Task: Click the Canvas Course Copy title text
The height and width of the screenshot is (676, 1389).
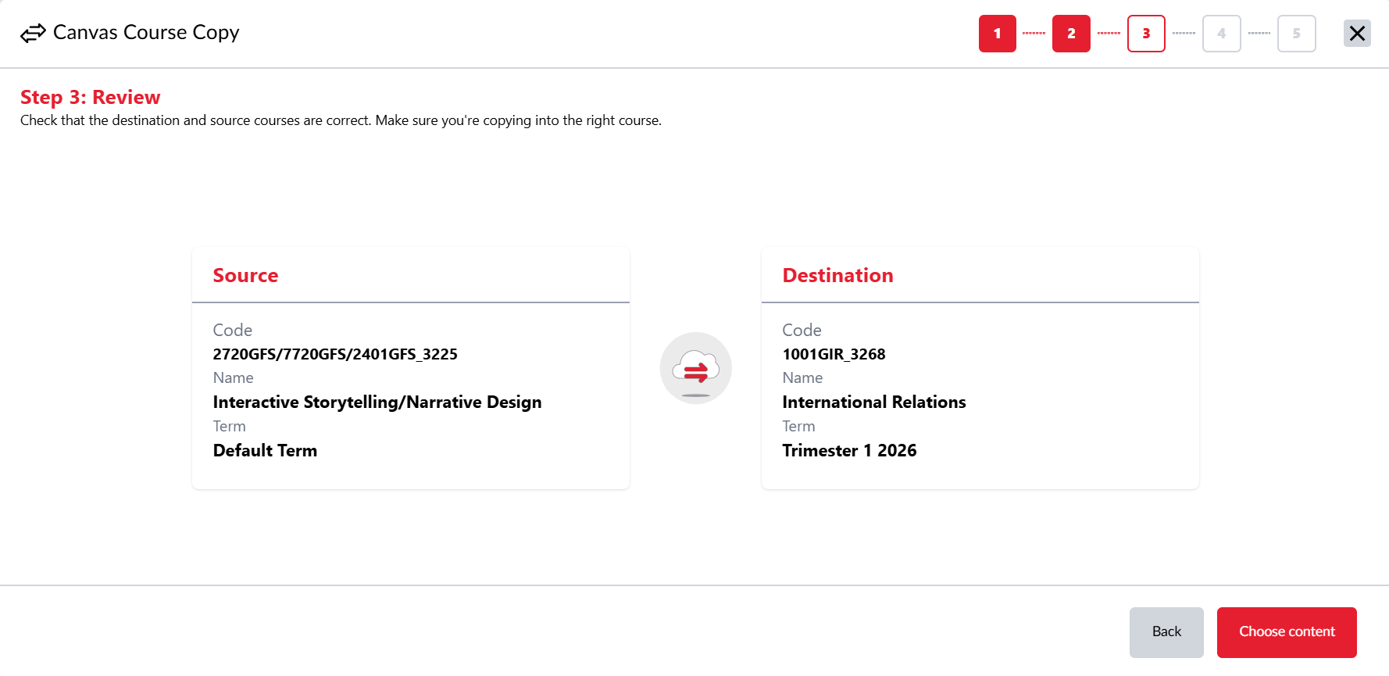Action: pyautogui.click(x=146, y=32)
